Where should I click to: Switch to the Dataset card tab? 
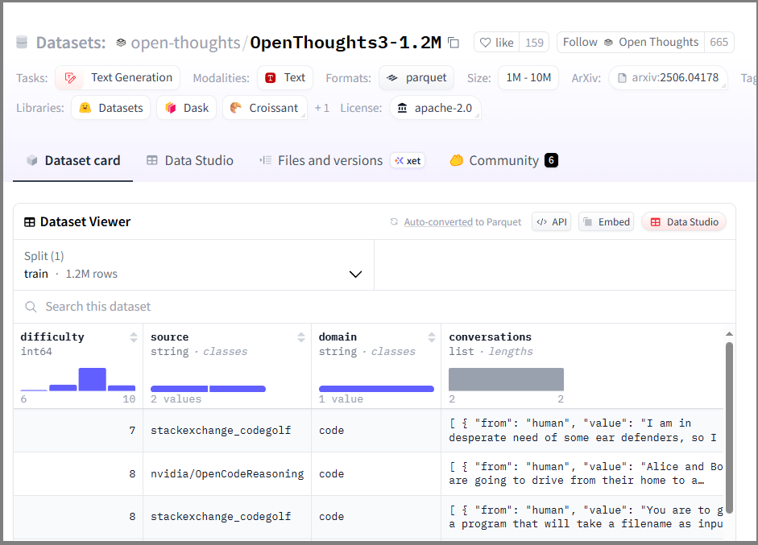(73, 161)
